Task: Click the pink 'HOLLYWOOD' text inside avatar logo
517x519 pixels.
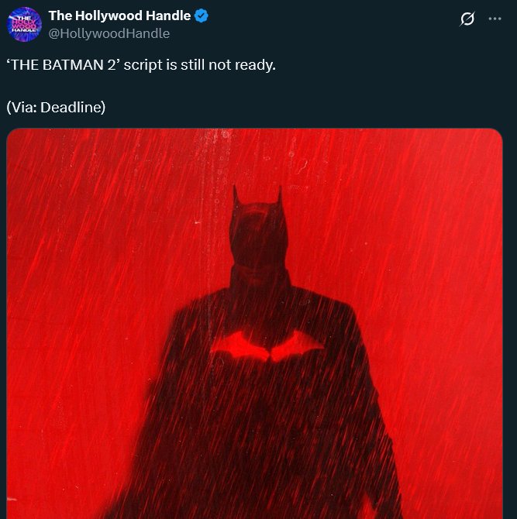Action: pyautogui.click(x=23, y=24)
